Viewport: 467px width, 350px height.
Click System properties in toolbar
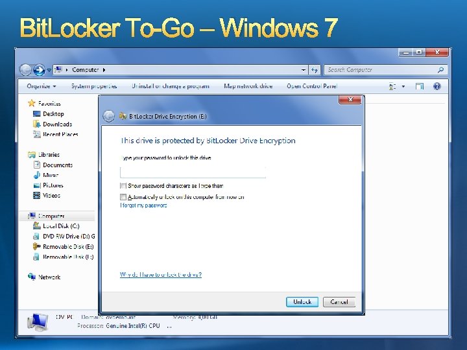94,86
